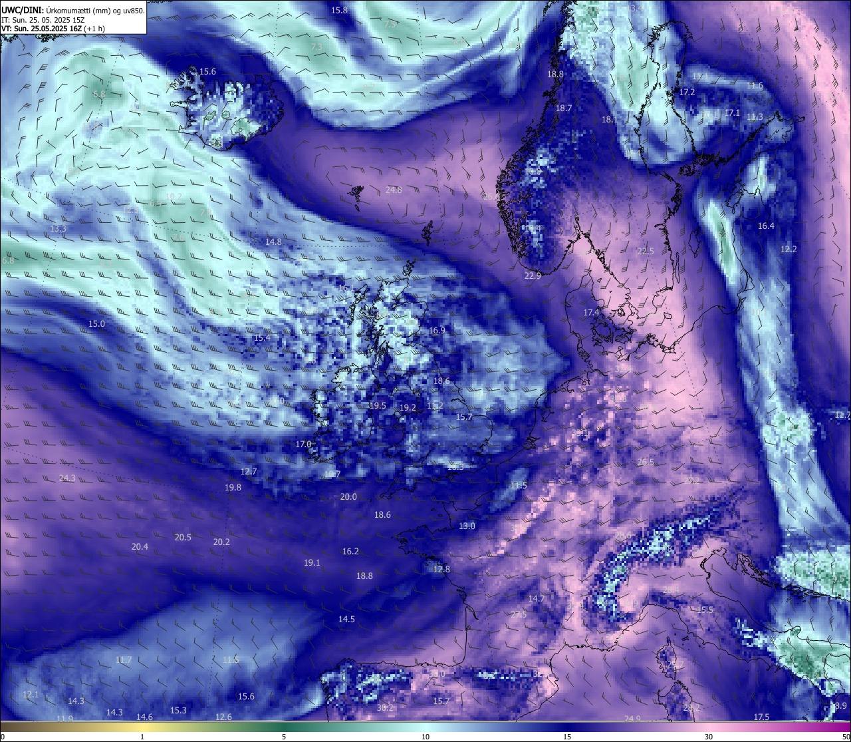
Task: Select the 20.4 map value
Action: [140, 546]
